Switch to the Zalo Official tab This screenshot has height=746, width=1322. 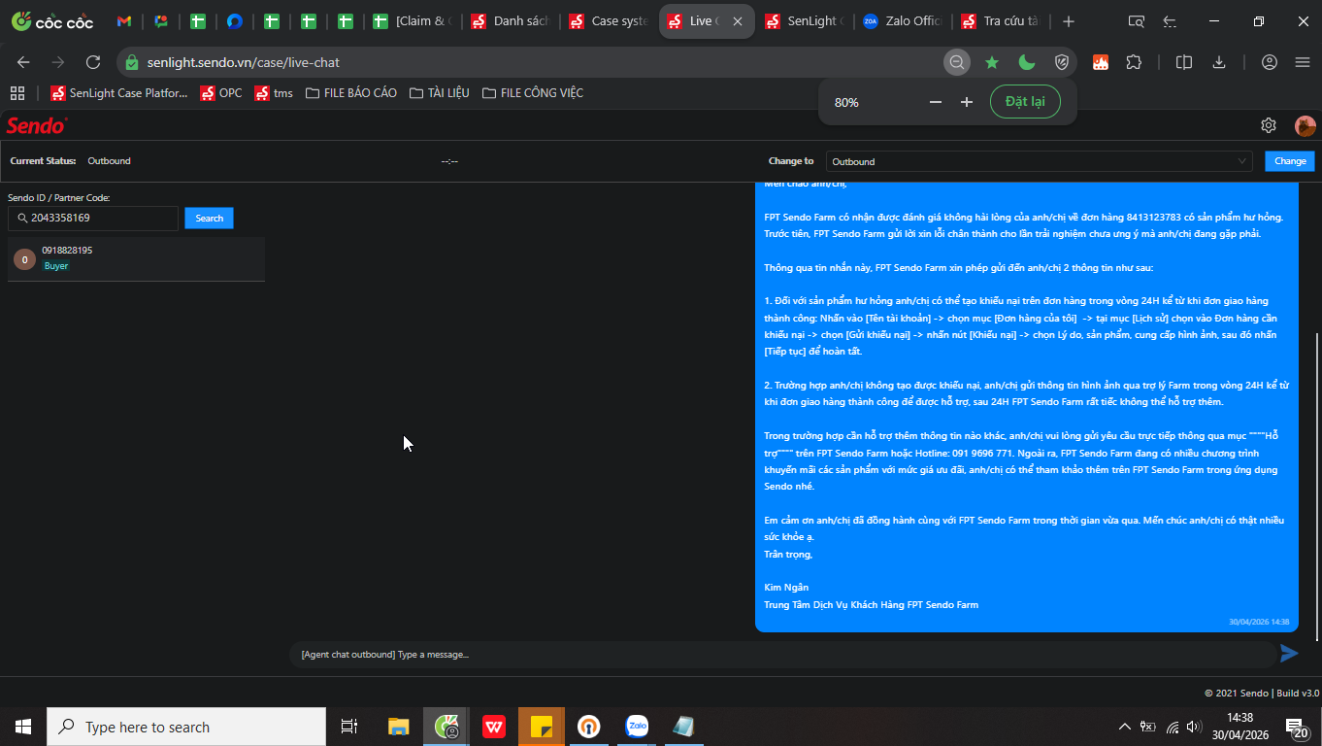click(902, 21)
